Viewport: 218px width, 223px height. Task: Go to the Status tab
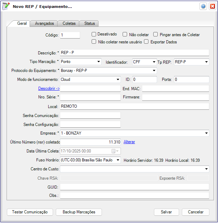click(90, 23)
